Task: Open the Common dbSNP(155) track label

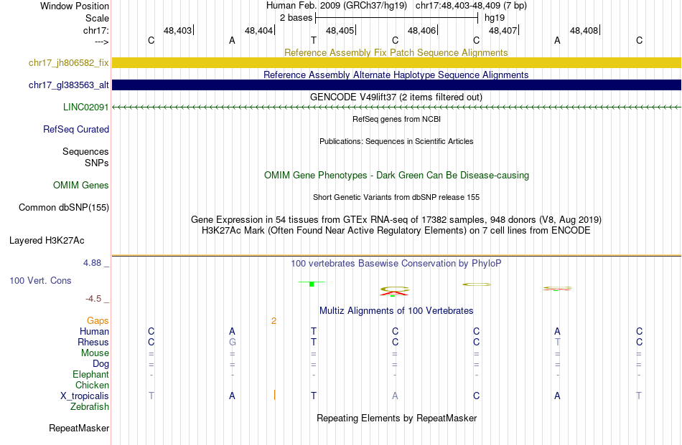Action: 64,208
